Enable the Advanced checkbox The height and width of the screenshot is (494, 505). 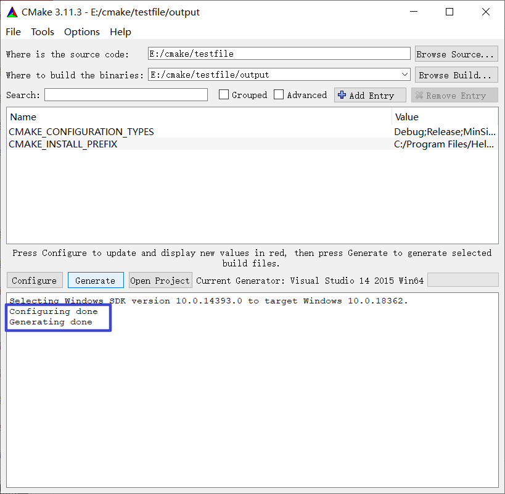coord(279,95)
